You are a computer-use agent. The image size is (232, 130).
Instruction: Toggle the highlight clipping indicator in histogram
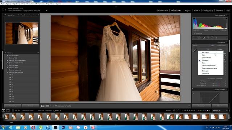click(226, 19)
